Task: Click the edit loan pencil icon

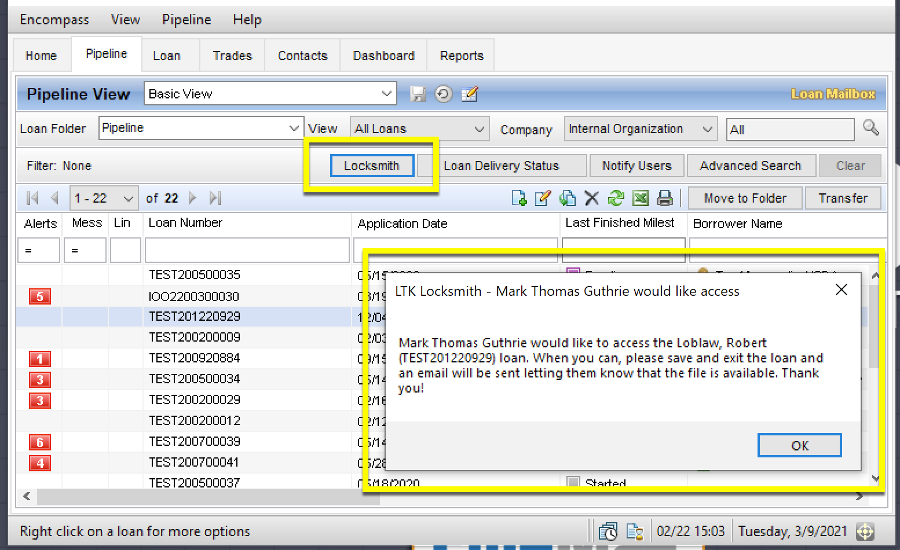Action: tap(543, 199)
